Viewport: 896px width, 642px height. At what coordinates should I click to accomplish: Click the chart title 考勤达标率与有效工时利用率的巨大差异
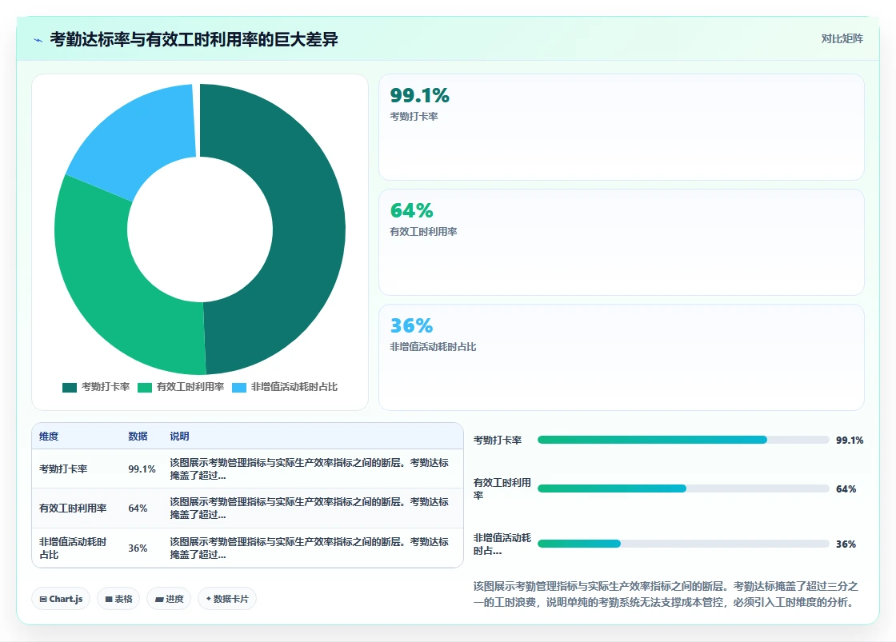click(194, 39)
